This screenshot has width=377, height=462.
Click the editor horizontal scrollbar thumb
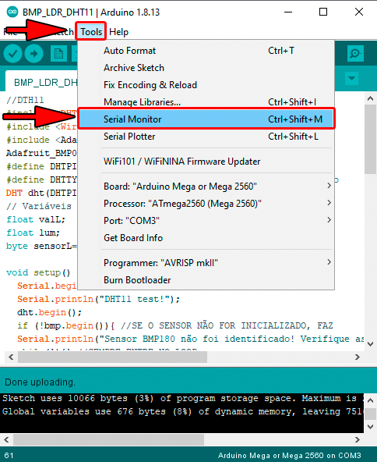pos(112,357)
